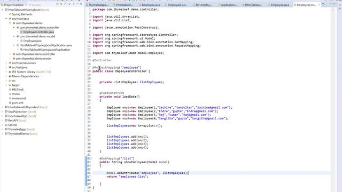Click the @GetMapping("/list") annotation

(x=117, y=158)
